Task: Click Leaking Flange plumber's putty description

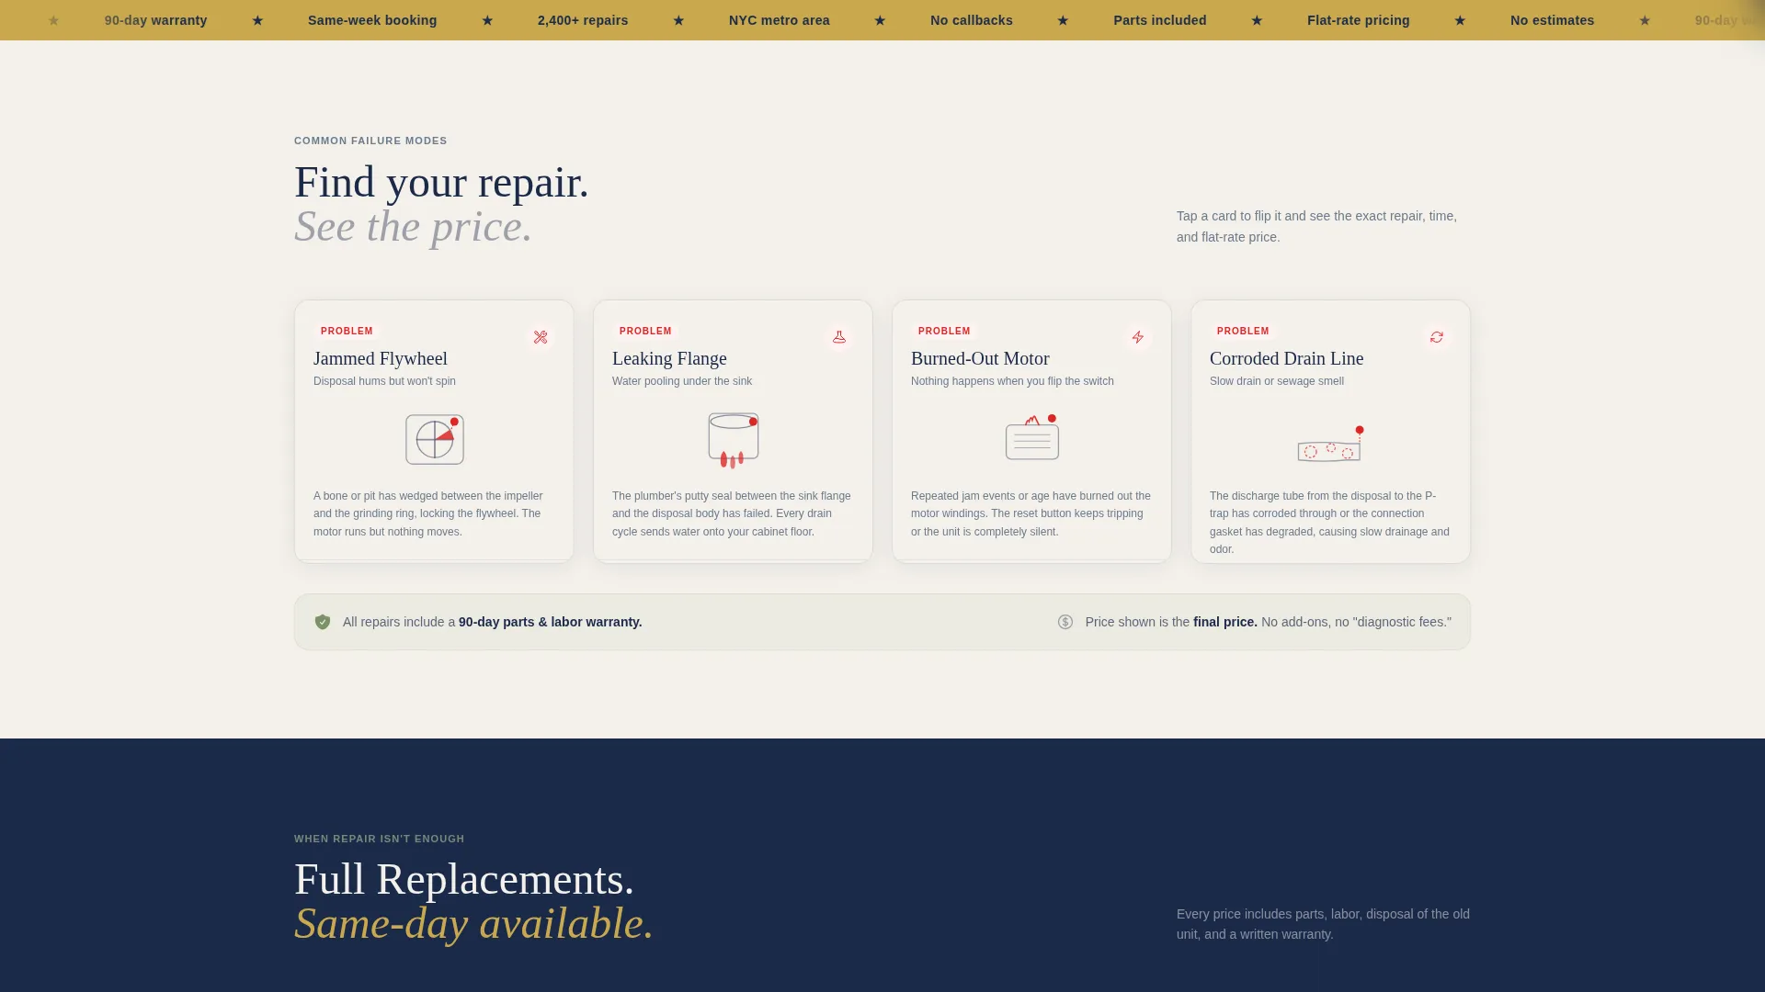Action: (x=732, y=513)
